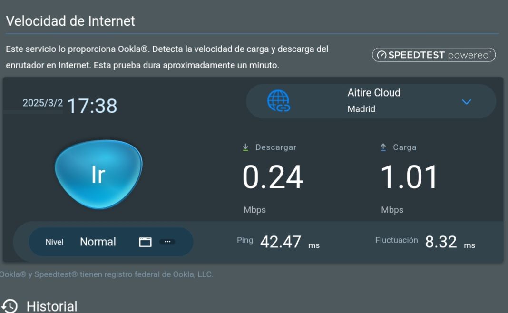Click the download arrow icon beside Descargar
Screen dimensions: 508x313
[x=245, y=147]
